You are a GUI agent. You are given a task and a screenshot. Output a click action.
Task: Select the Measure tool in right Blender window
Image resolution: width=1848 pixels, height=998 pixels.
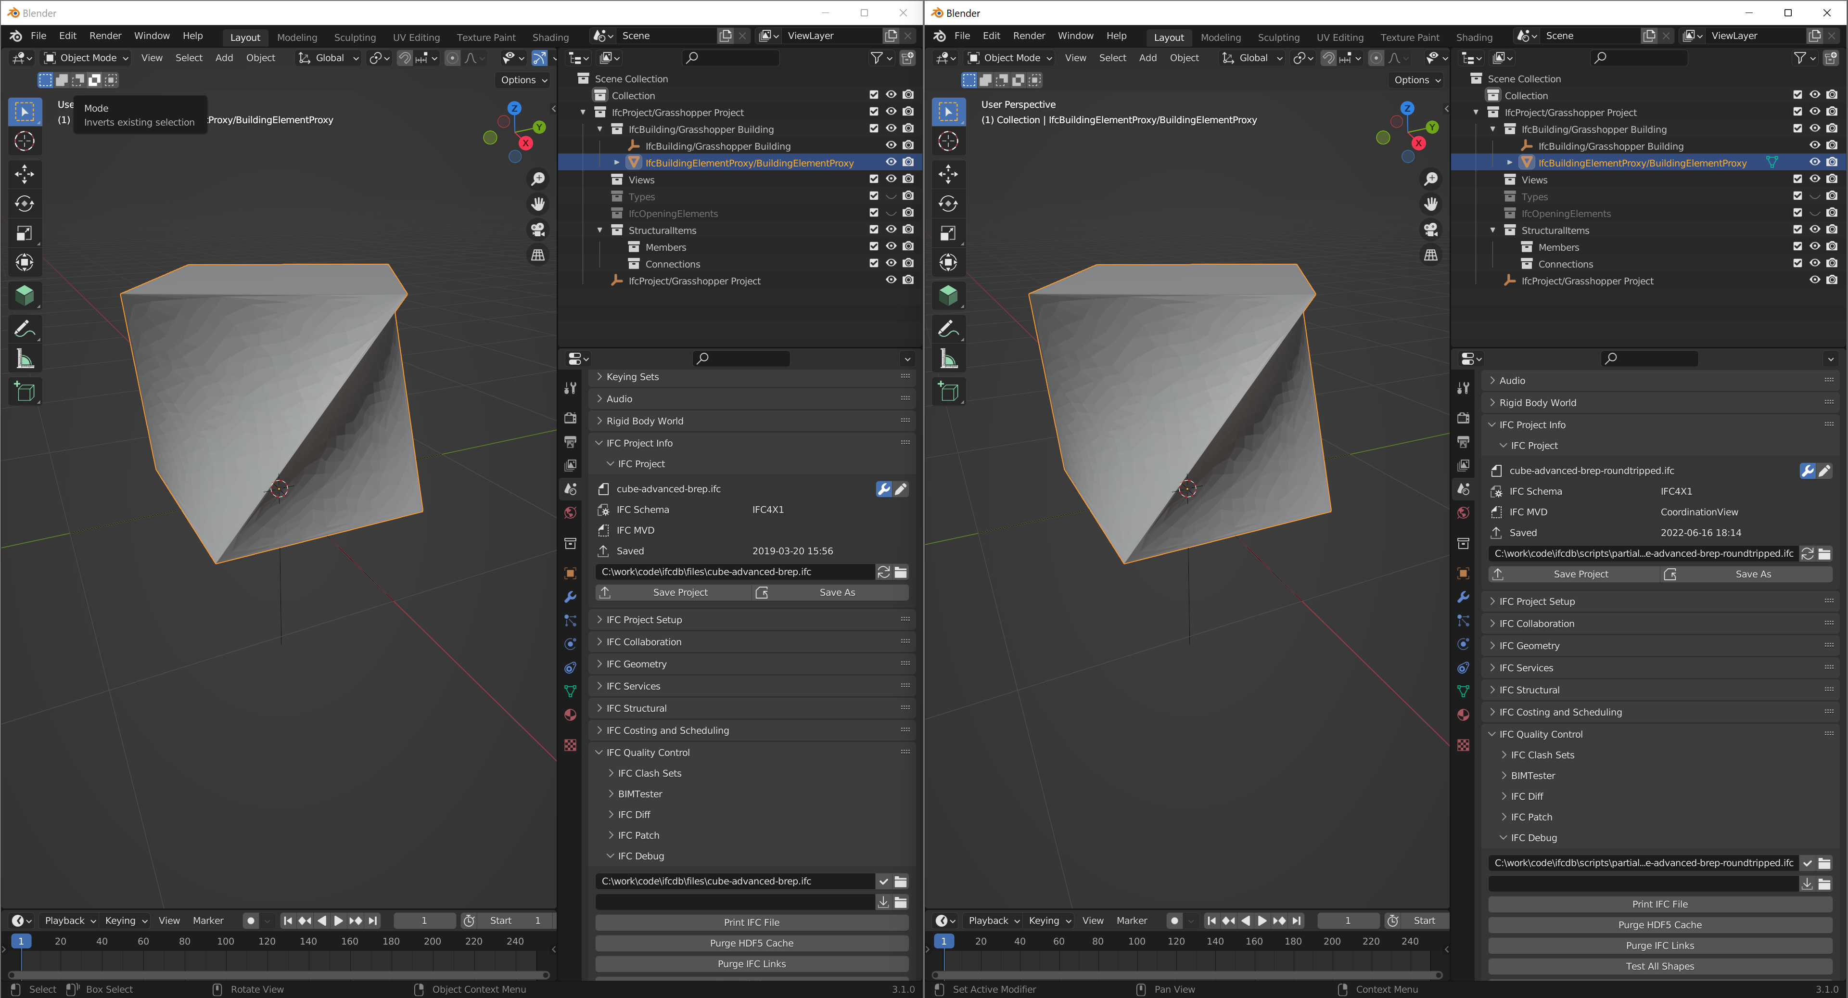coord(948,359)
